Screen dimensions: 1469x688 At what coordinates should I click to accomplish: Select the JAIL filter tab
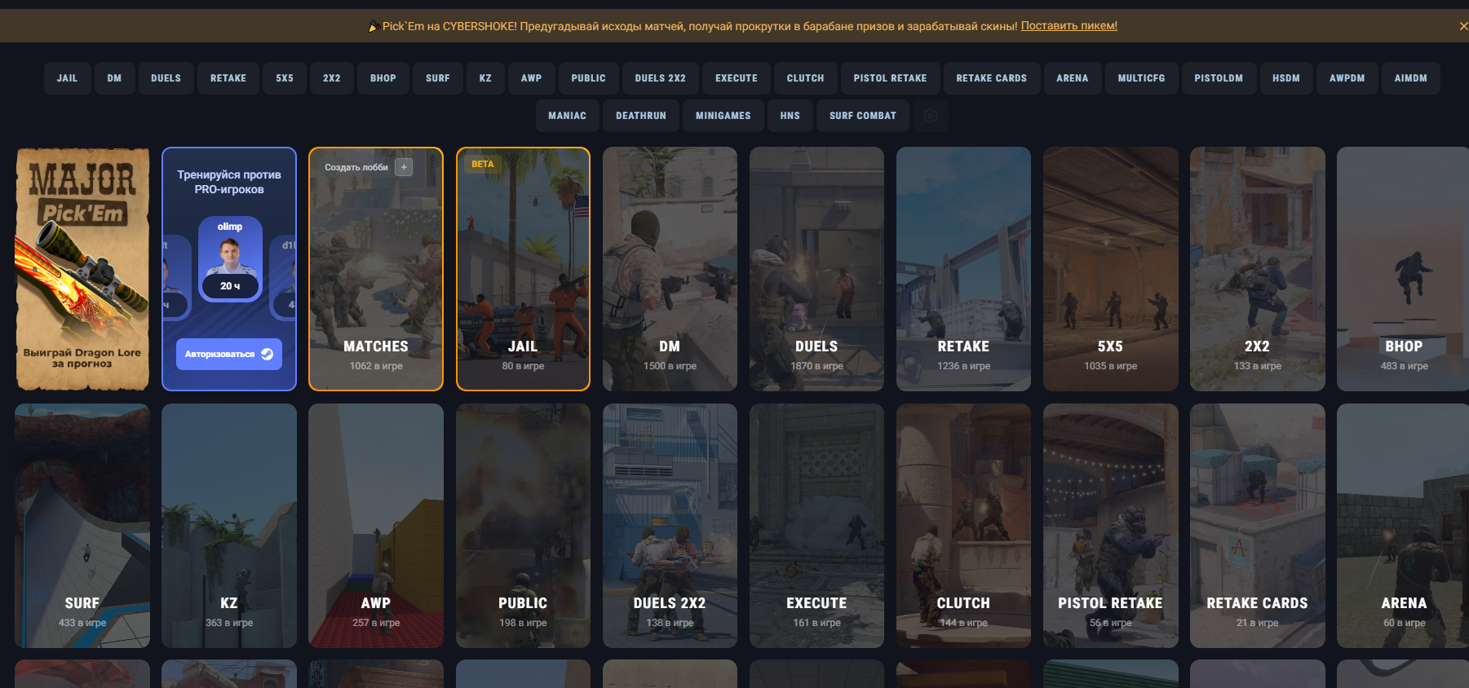(x=67, y=78)
